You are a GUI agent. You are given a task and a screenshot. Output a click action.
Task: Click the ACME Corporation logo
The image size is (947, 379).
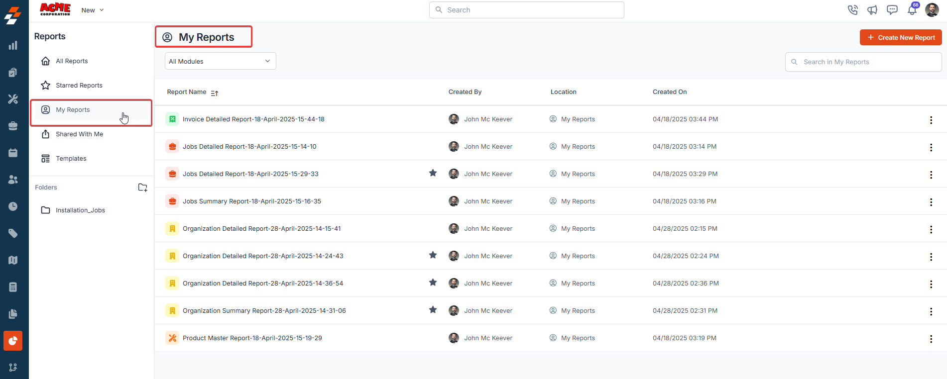click(x=55, y=9)
